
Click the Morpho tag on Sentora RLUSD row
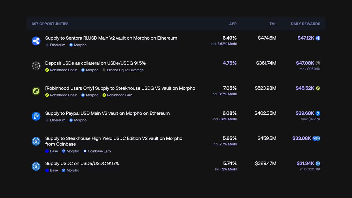pos(78,45)
